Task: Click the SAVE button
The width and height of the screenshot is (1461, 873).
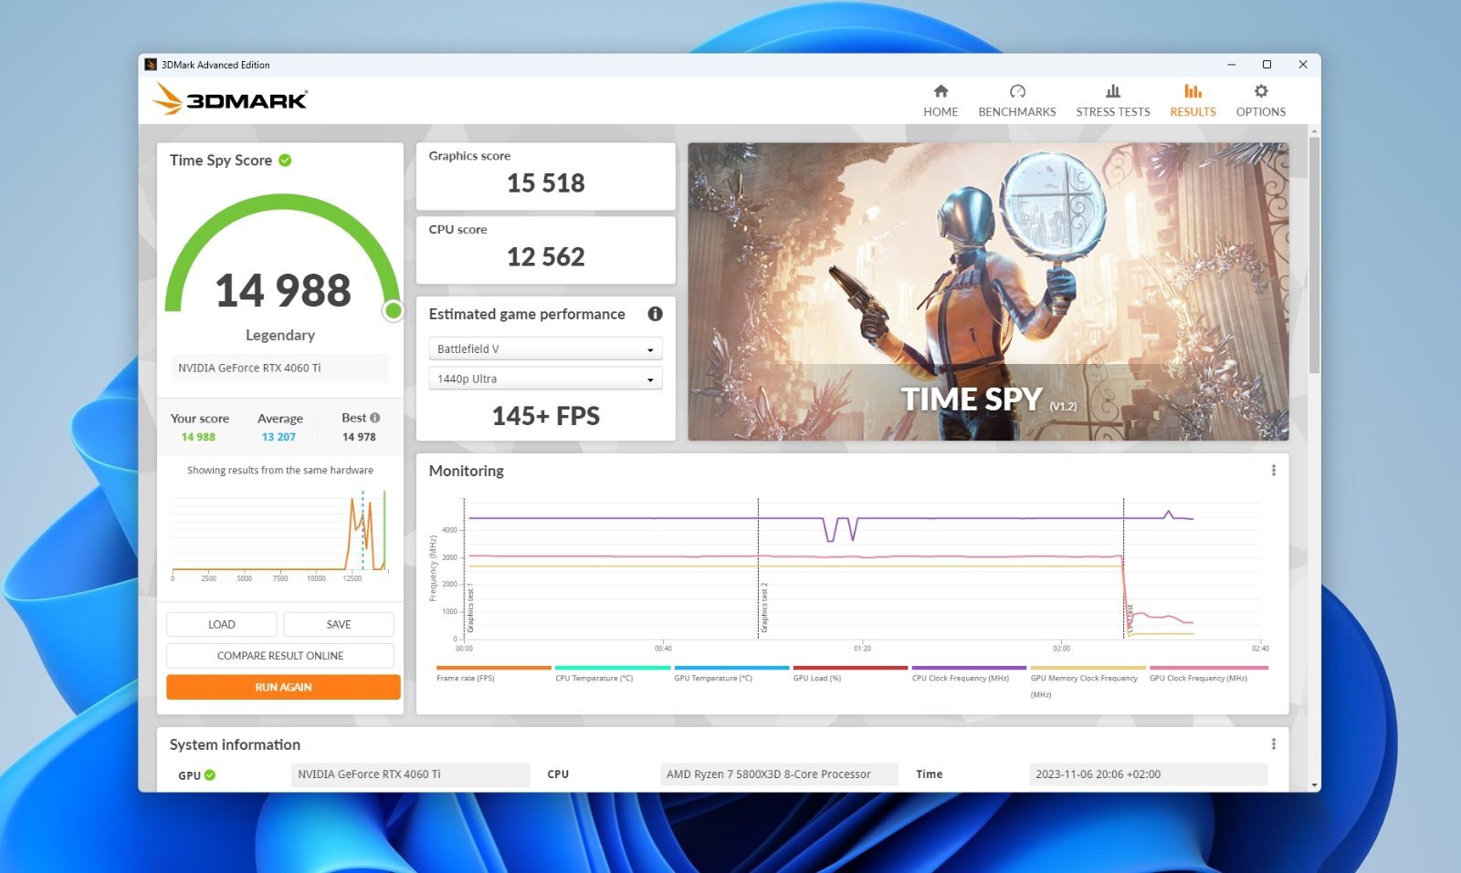Action: coord(339,625)
